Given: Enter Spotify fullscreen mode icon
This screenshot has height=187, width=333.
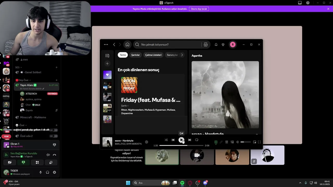Looking at the screenshot, I should point(259,142).
